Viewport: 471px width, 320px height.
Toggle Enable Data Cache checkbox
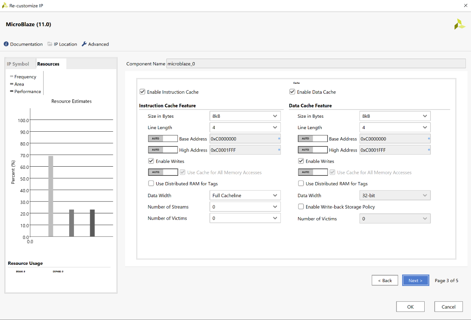click(x=292, y=92)
